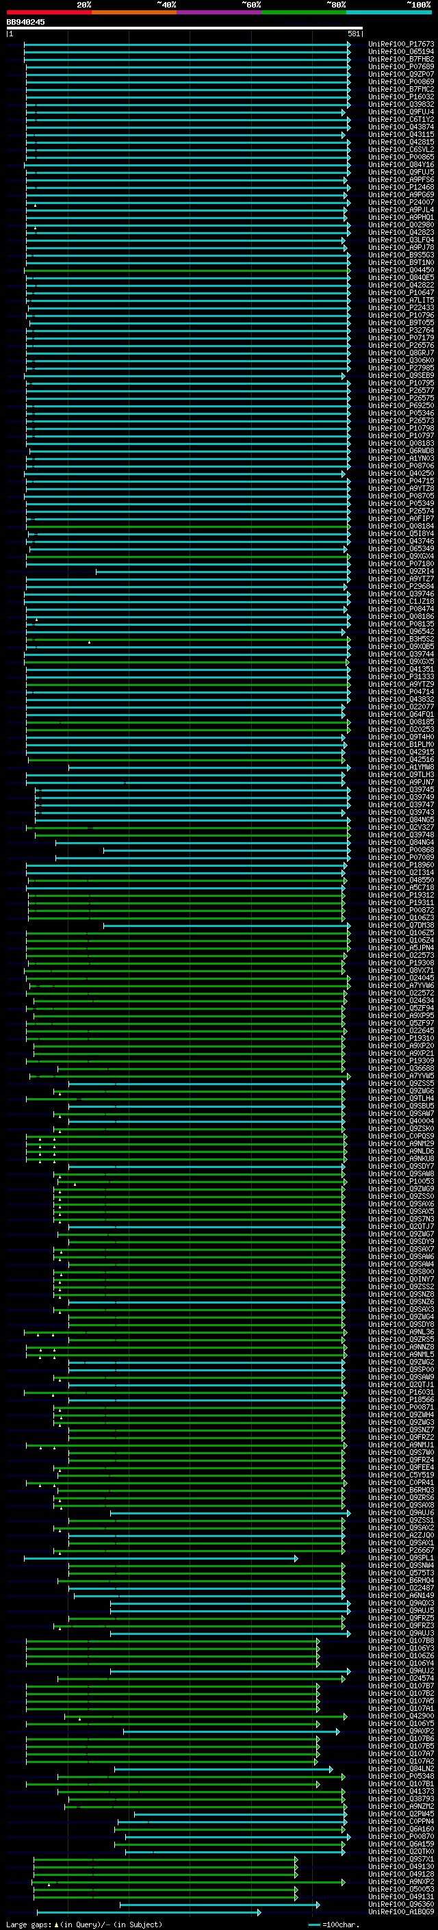Click the cyan alignment bar for UniRef100_P17673
438x1930 pixels.
(x=188, y=45)
